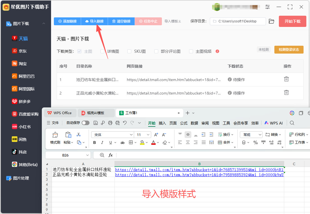Open 阿里国际 in the sidebar
The height and width of the screenshot is (214, 310).
pyautogui.click(x=23, y=89)
